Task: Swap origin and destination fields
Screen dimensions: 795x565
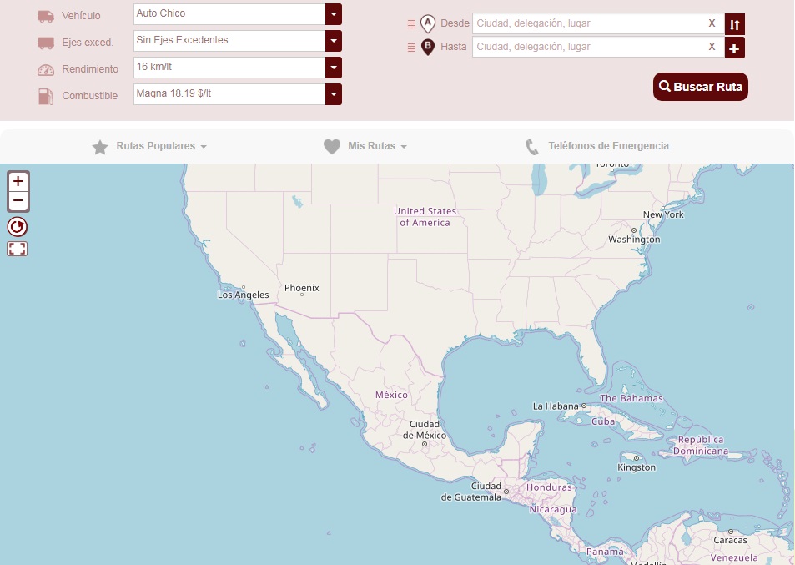Action: click(x=734, y=24)
